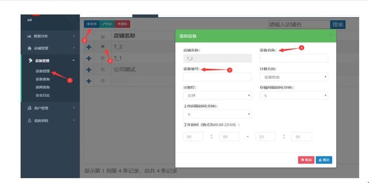Click plus icon beside 公司测试 row
The width and height of the screenshot is (369, 183).
coord(89,70)
